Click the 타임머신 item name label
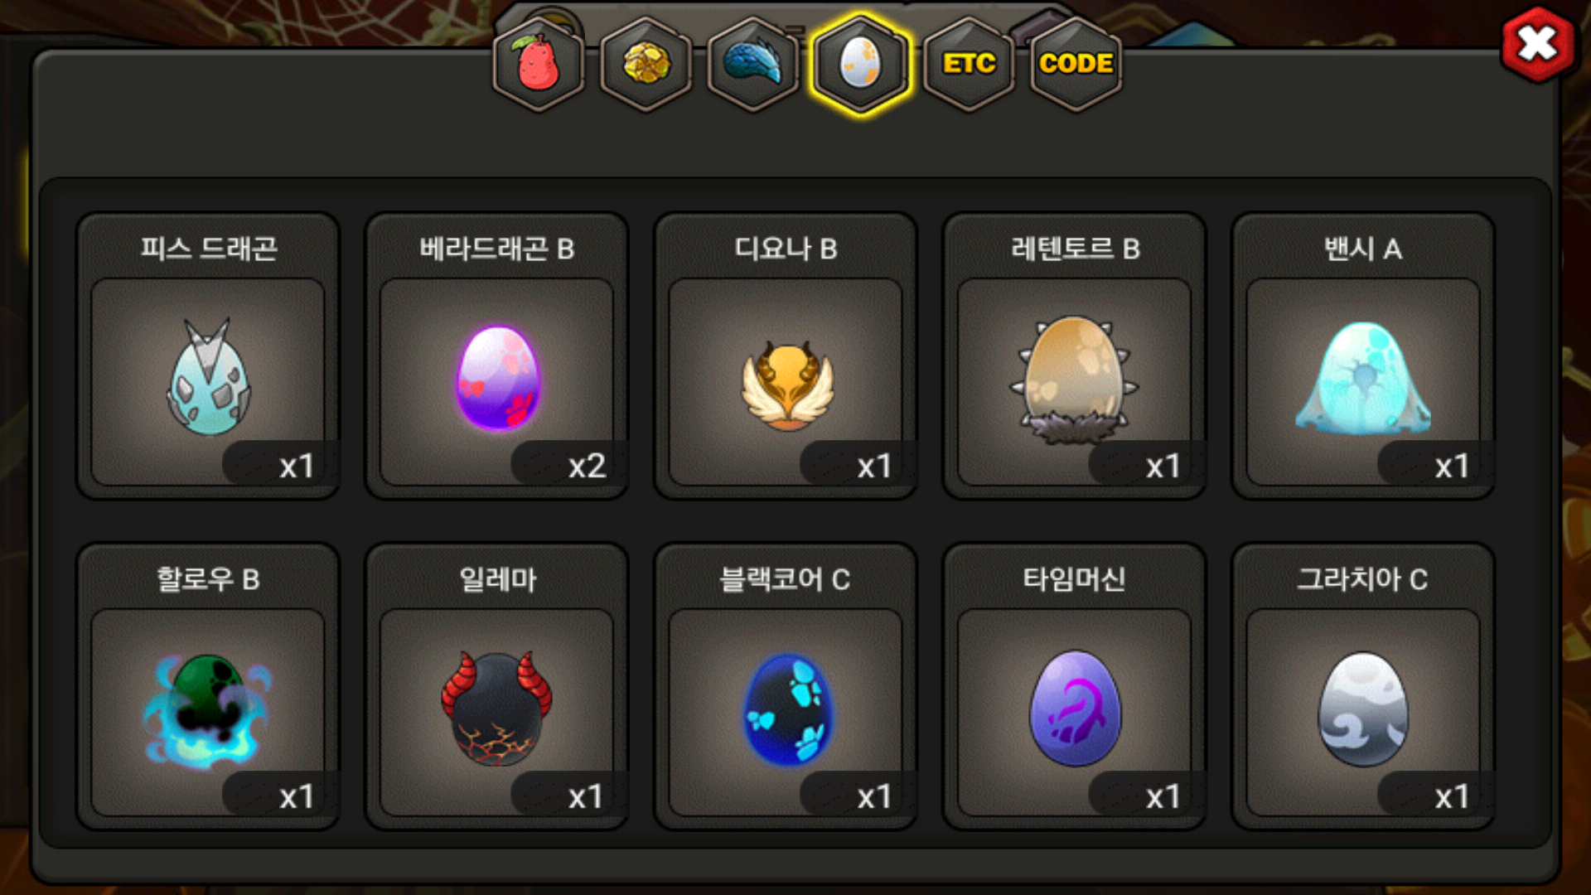The height and width of the screenshot is (895, 1591). [1075, 579]
